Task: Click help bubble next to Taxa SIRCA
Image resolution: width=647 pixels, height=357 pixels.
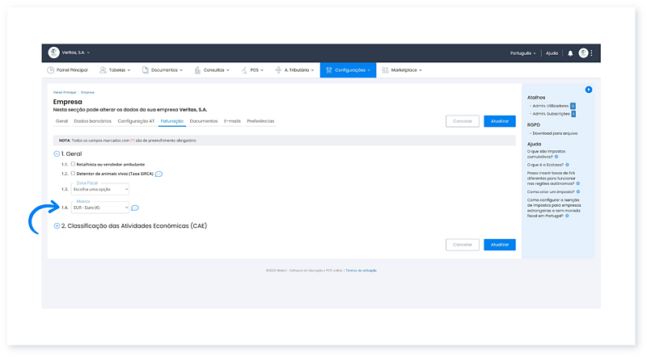Action: 159,174
